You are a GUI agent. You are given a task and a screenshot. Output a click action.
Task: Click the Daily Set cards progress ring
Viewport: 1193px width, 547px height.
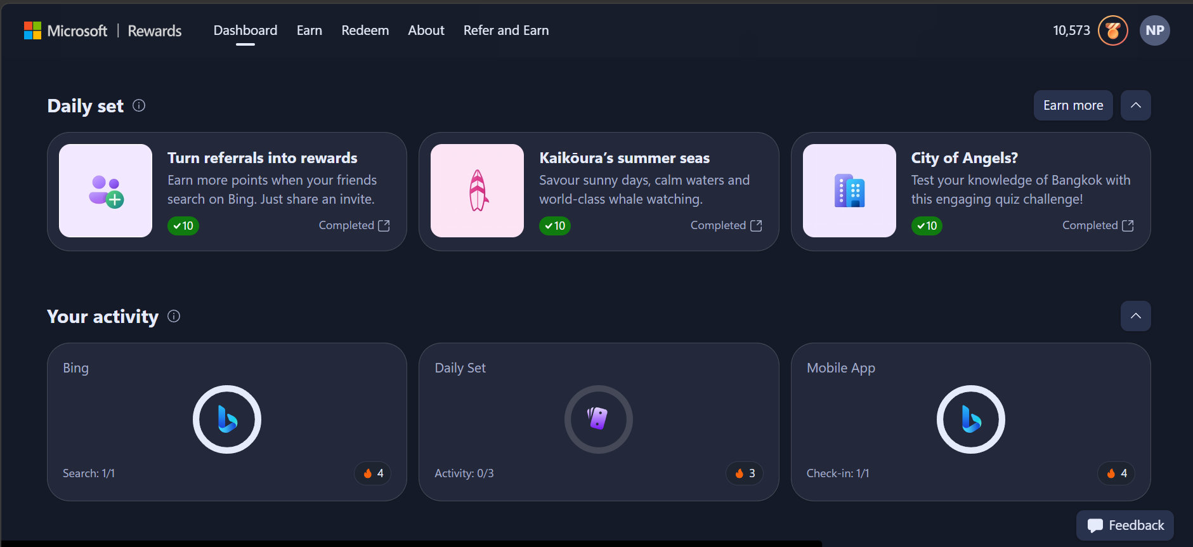click(599, 419)
